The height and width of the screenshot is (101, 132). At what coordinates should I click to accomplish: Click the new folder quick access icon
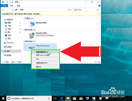pos(10,2)
